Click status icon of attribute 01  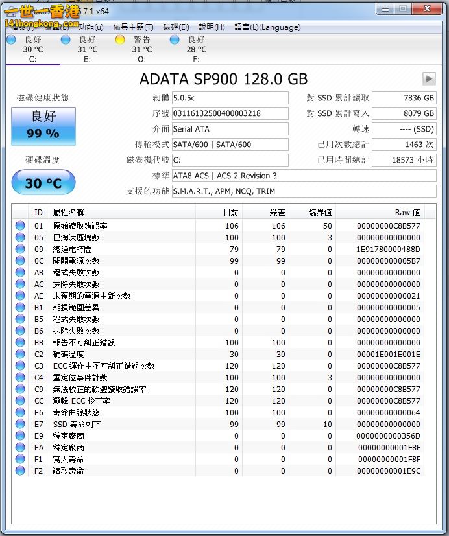tap(20, 226)
